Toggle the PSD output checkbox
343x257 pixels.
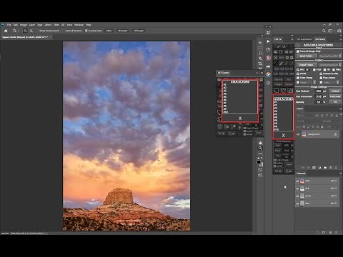314,70
